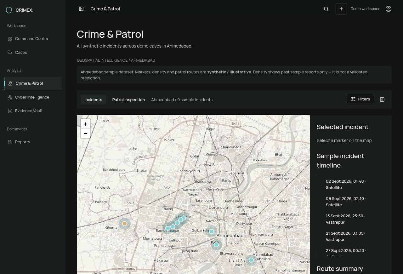Click the 'Ahmedabad / 9 sample incidents' text

click(x=182, y=100)
